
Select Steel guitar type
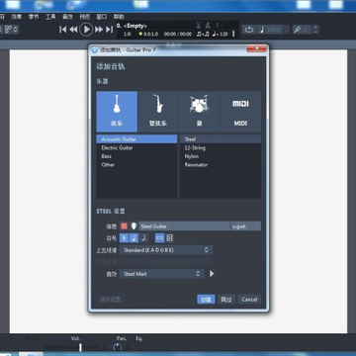220,139
